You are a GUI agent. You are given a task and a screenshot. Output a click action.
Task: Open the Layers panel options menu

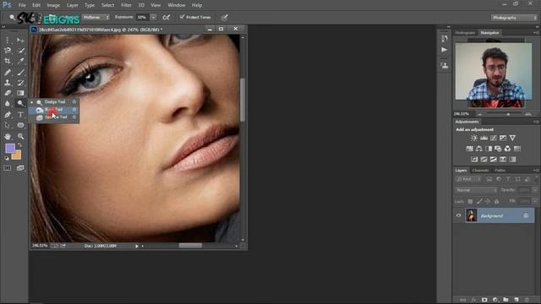coord(536,171)
